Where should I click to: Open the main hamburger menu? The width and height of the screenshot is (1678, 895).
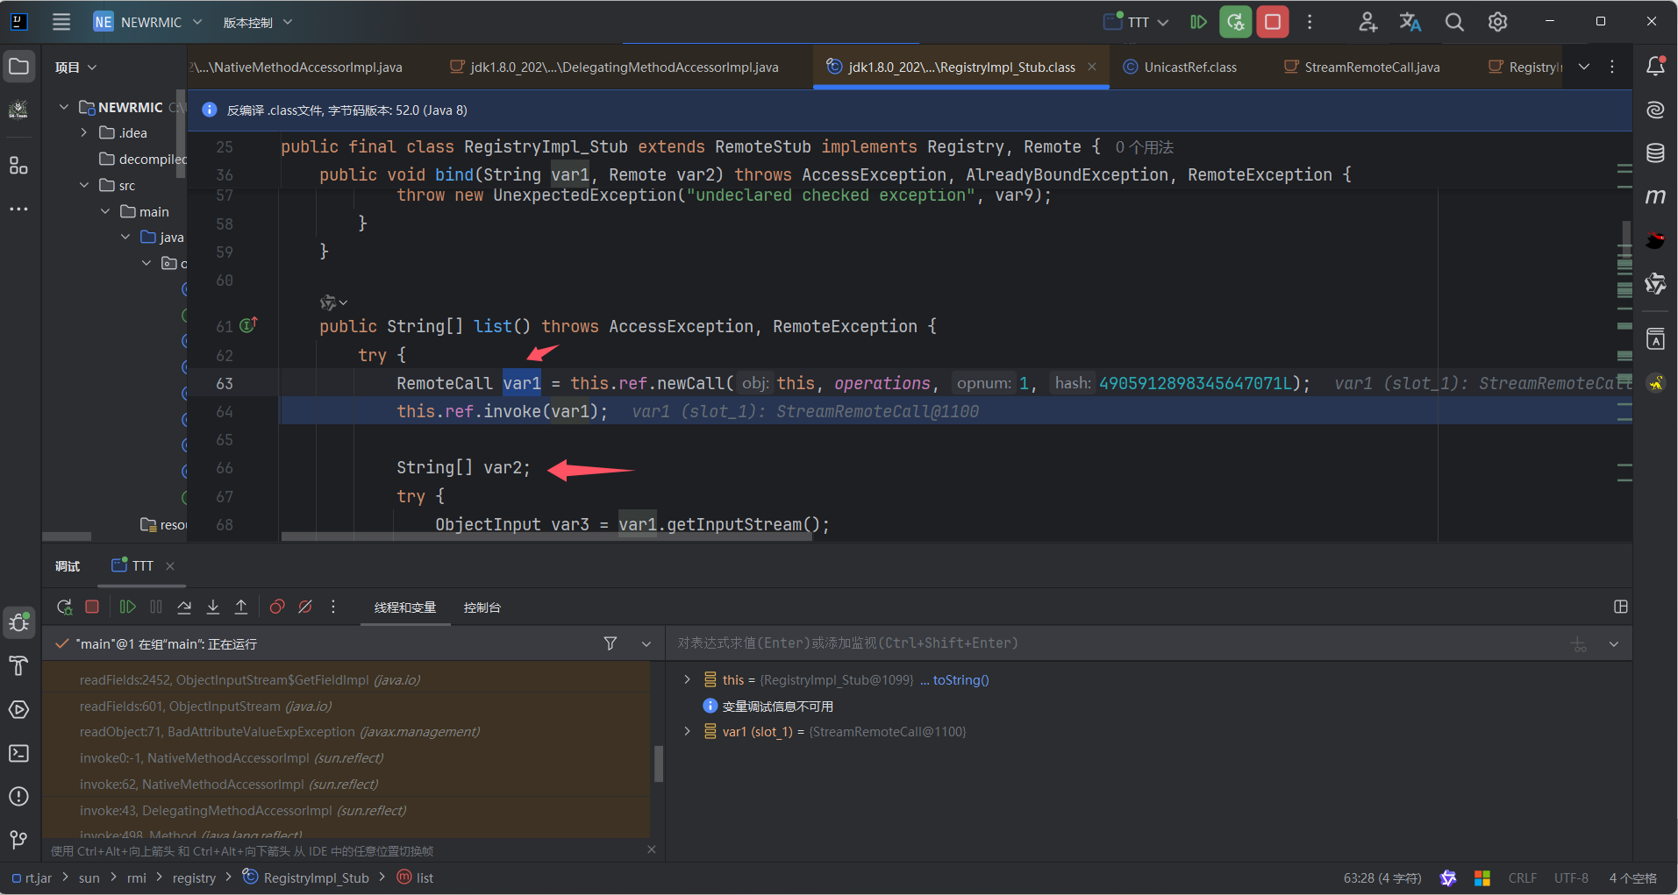(x=61, y=22)
